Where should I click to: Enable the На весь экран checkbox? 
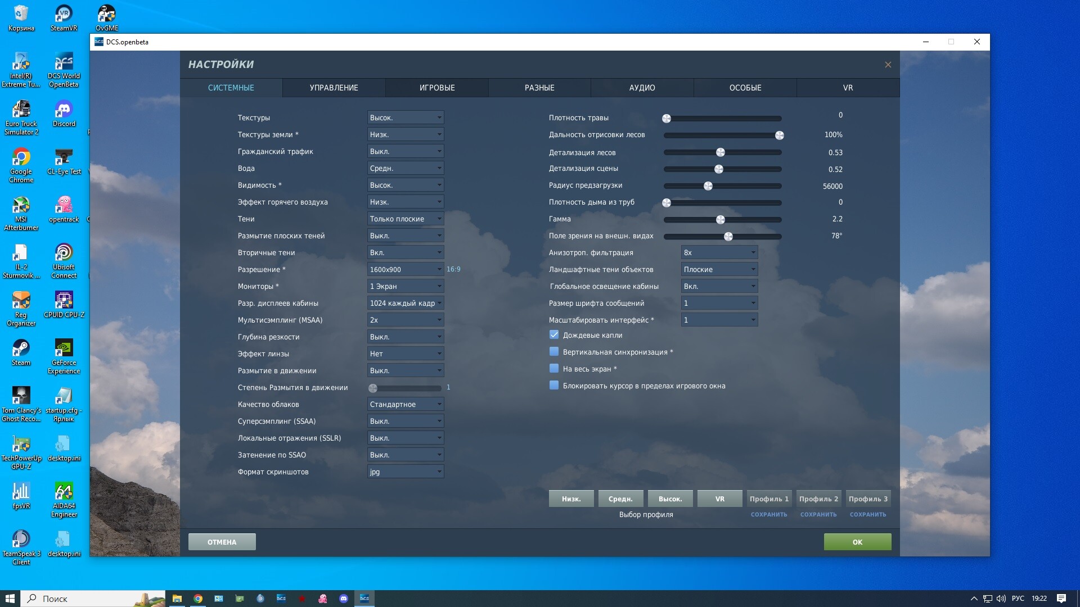pyautogui.click(x=554, y=368)
